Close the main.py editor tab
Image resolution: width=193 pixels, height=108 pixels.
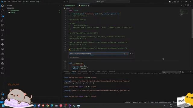point(88,5)
